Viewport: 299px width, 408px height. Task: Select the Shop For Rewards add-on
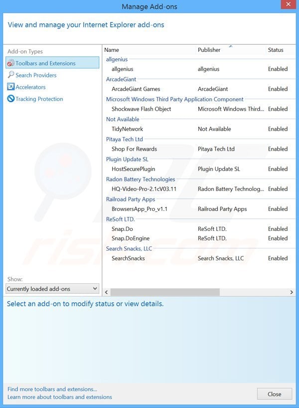pos(199,149)
